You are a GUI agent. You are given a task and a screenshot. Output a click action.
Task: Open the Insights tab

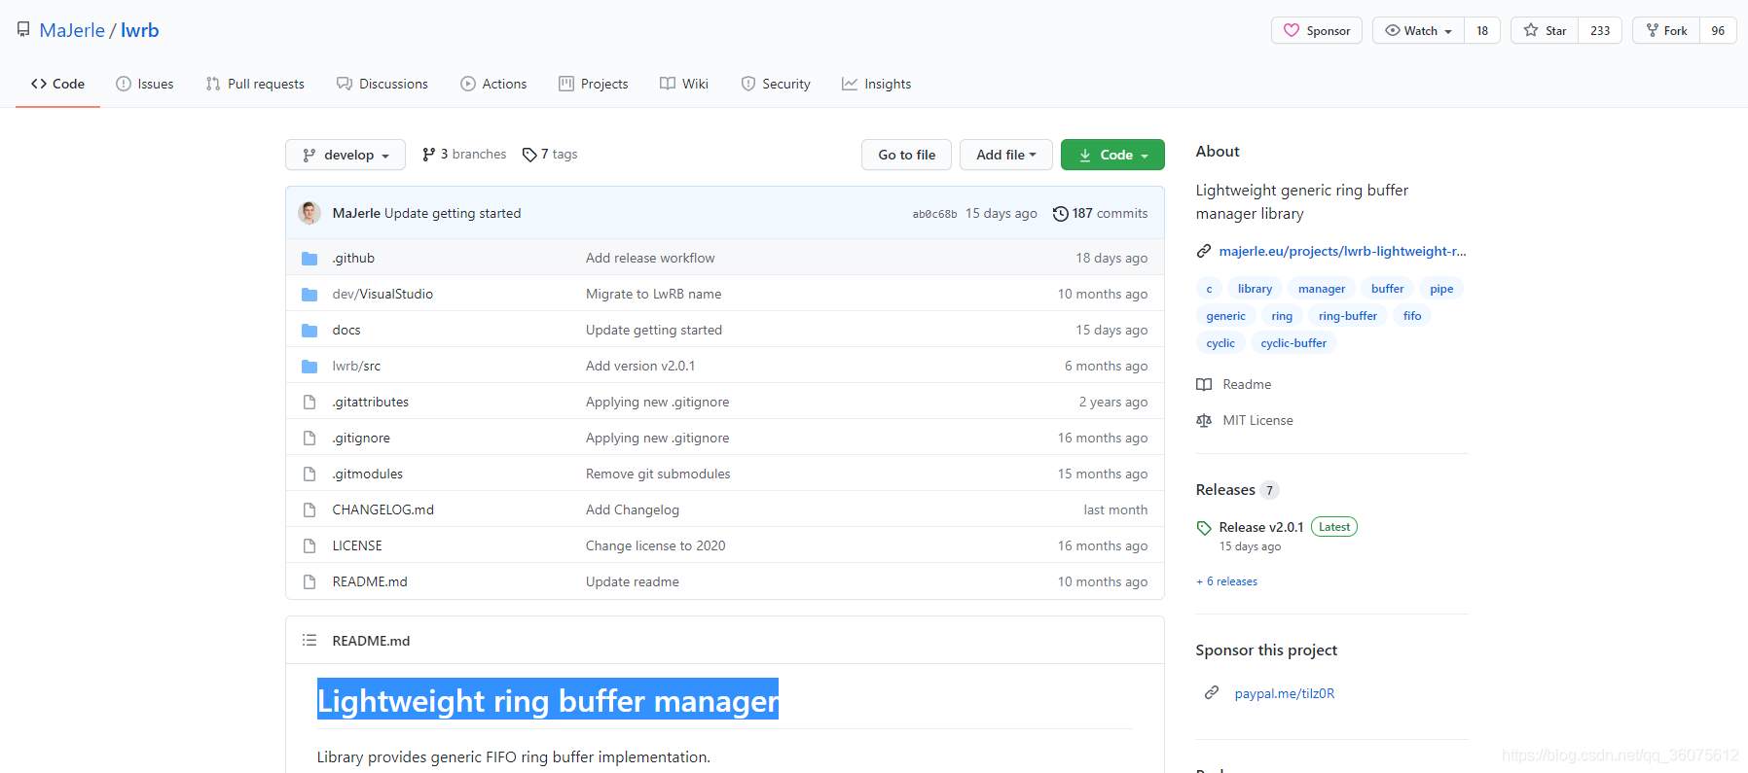(877, 84)
